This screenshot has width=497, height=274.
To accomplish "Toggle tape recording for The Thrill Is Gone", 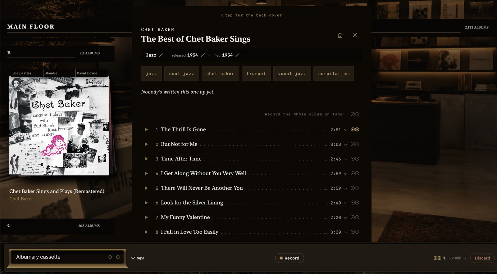I will (x=355, y=129).
